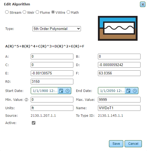147x151 pixels.
Task: Open the Type dropdown showing 5th Order Polynomial
Action: coord(57,29)
